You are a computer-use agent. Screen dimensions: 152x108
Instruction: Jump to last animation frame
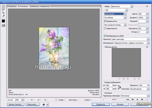(147, 99)
